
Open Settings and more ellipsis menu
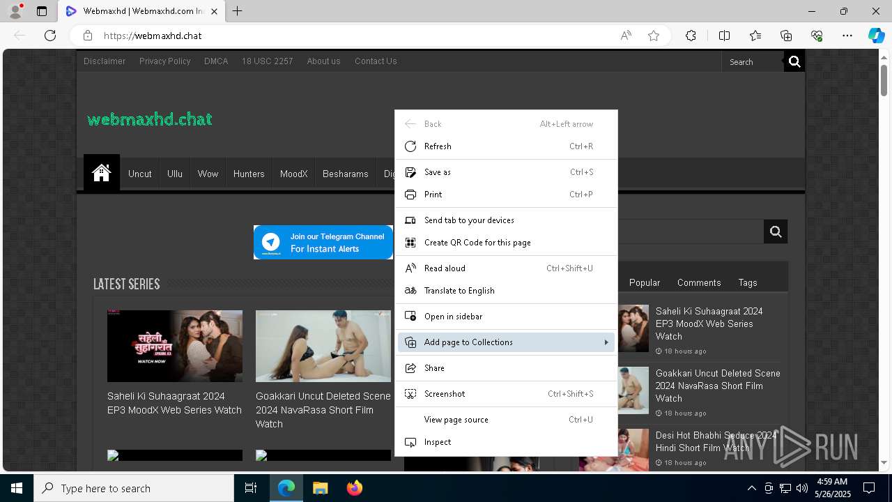(847, 36)
